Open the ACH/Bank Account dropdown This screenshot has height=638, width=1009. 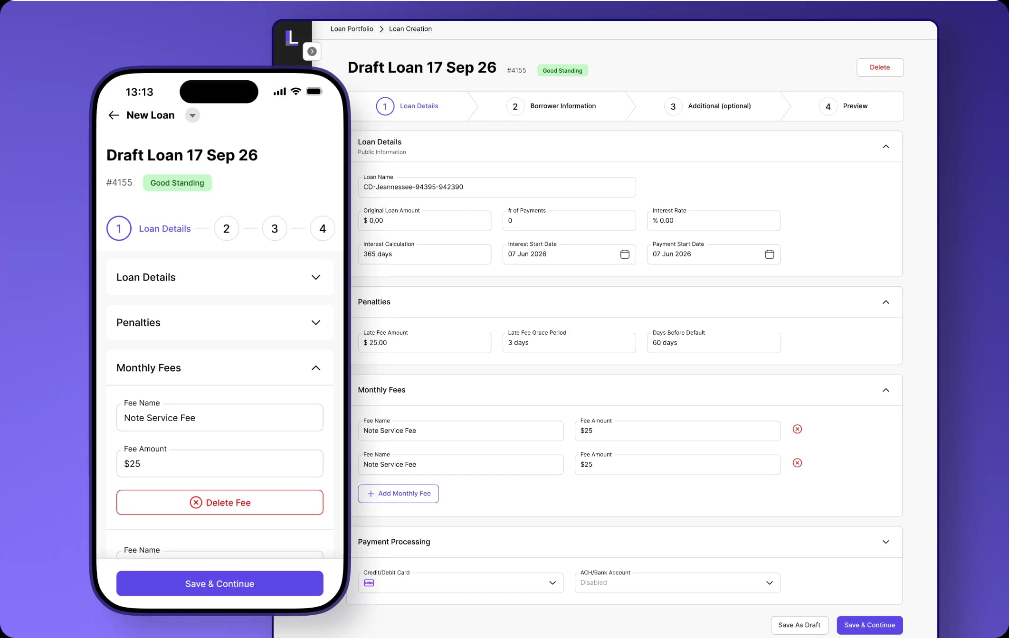[x=677, y=583]
